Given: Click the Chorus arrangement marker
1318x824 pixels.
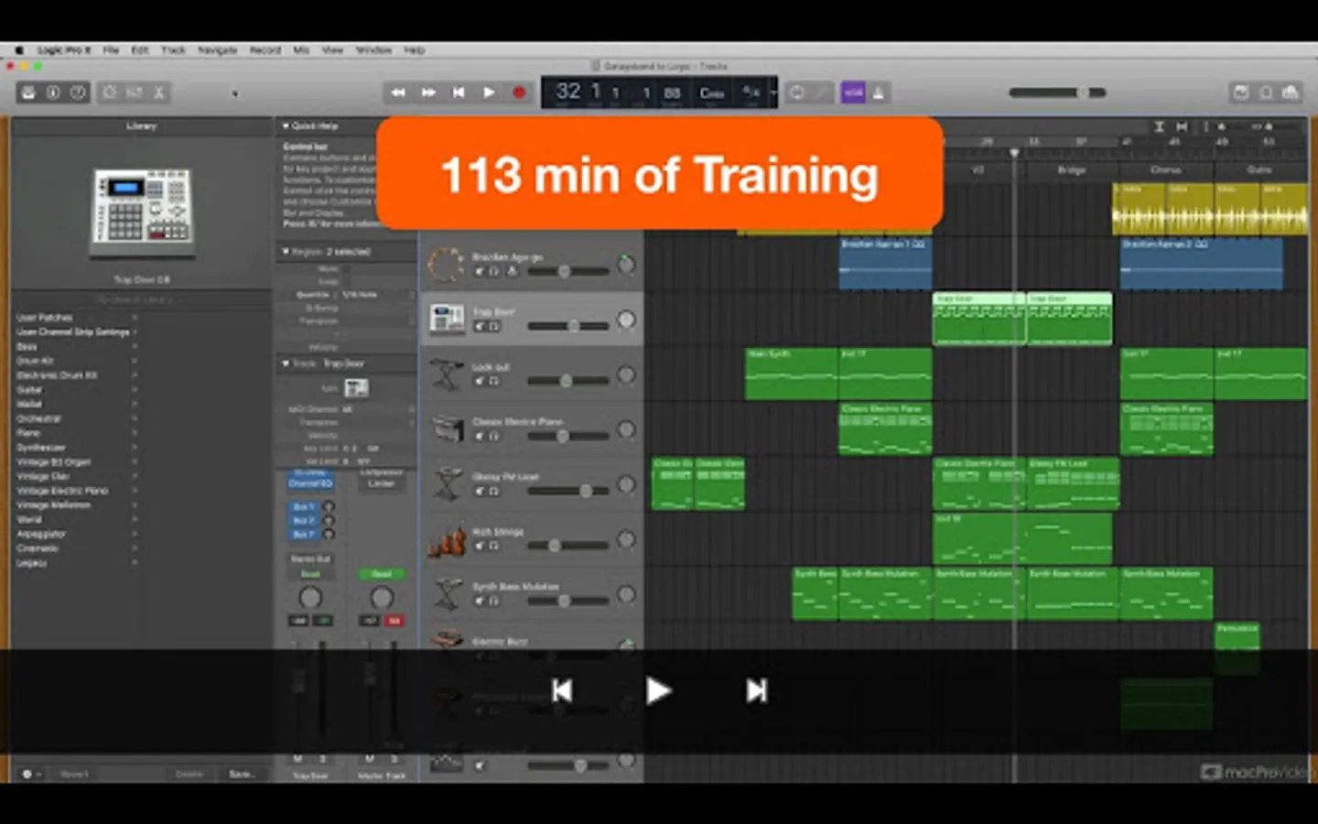Looking at the screenshot, I should 1166,169.
